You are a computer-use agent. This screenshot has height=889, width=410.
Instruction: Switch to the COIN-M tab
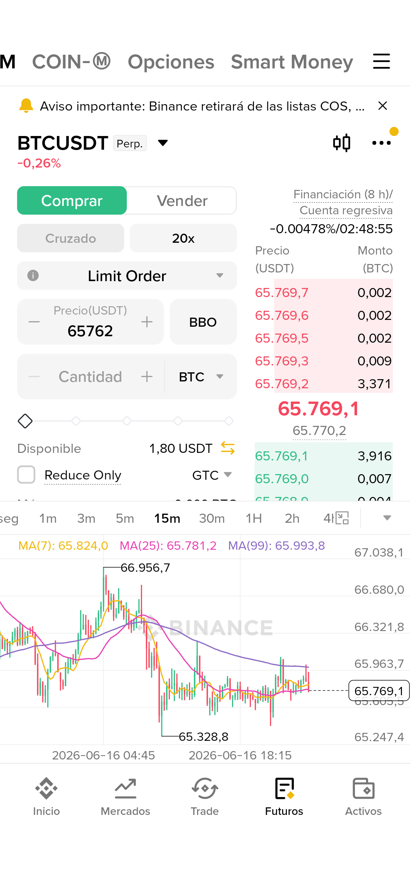(x=71, y=62)
